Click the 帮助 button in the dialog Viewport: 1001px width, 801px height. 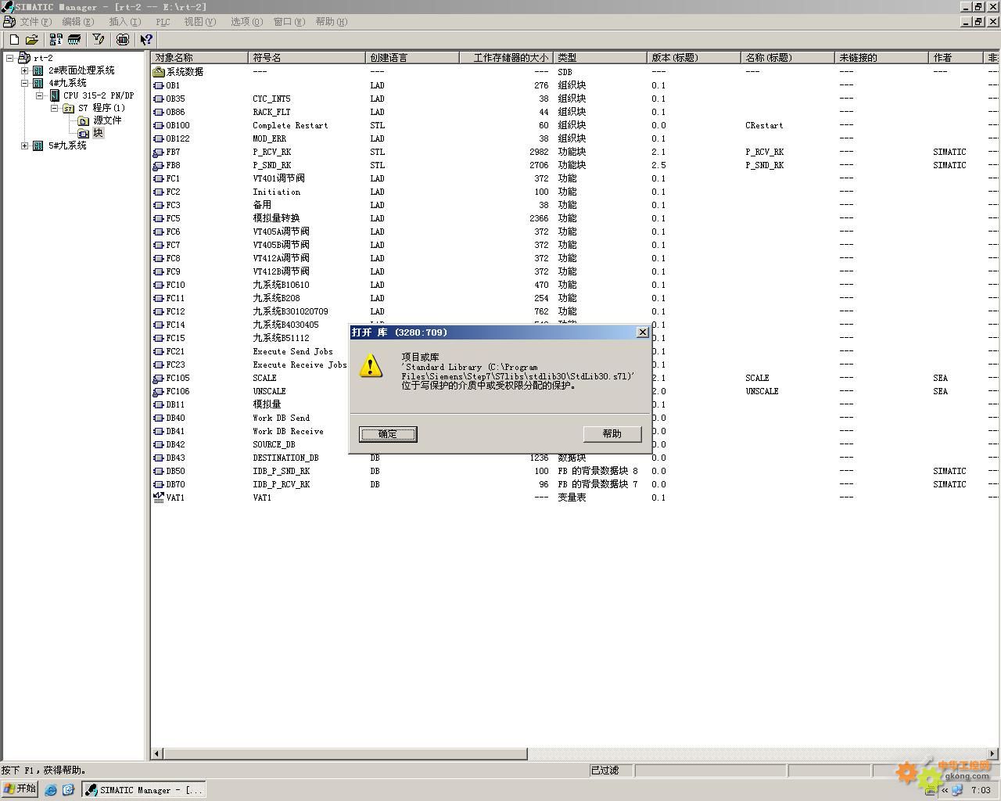612,434
